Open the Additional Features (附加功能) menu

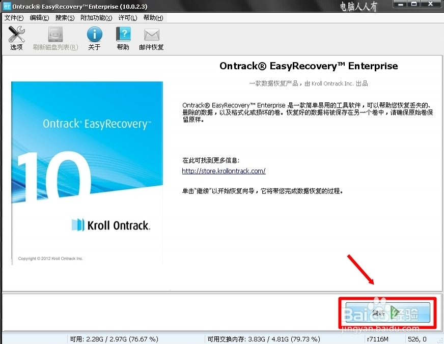tap(96, 18)
